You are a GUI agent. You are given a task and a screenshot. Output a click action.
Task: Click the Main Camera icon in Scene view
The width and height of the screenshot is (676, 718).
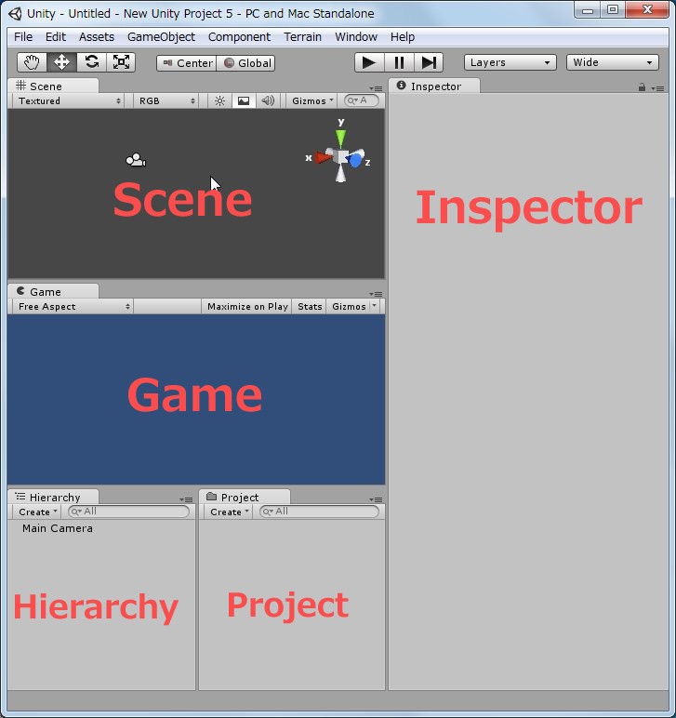[136, 161]
